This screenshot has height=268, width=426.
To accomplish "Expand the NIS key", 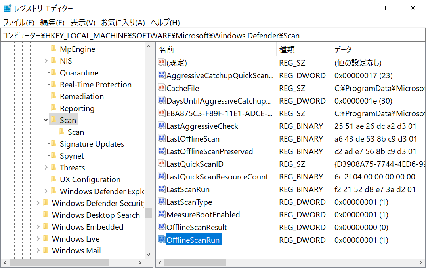I will (46, 61).
